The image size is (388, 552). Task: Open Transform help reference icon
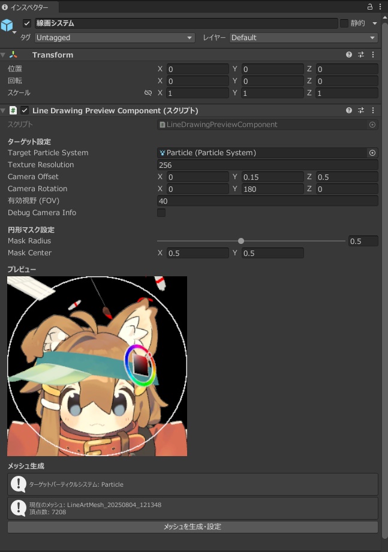pos(349,55)
